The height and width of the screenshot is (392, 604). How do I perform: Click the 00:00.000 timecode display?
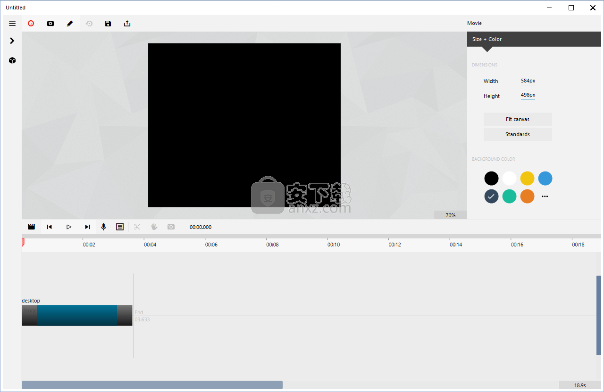click(x=201, y=227)
